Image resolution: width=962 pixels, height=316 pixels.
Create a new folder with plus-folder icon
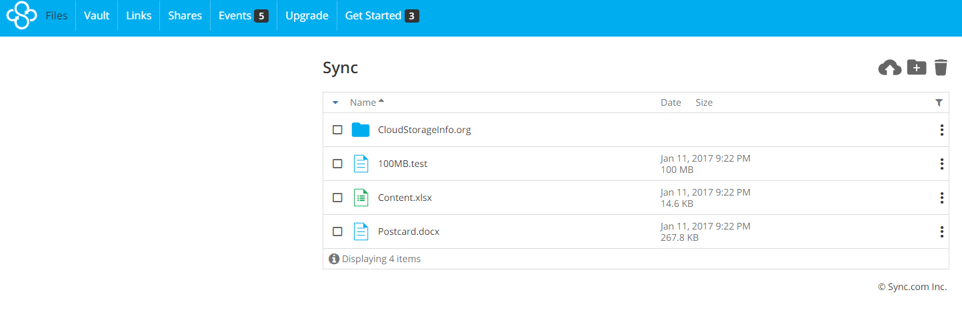(917, 67)
